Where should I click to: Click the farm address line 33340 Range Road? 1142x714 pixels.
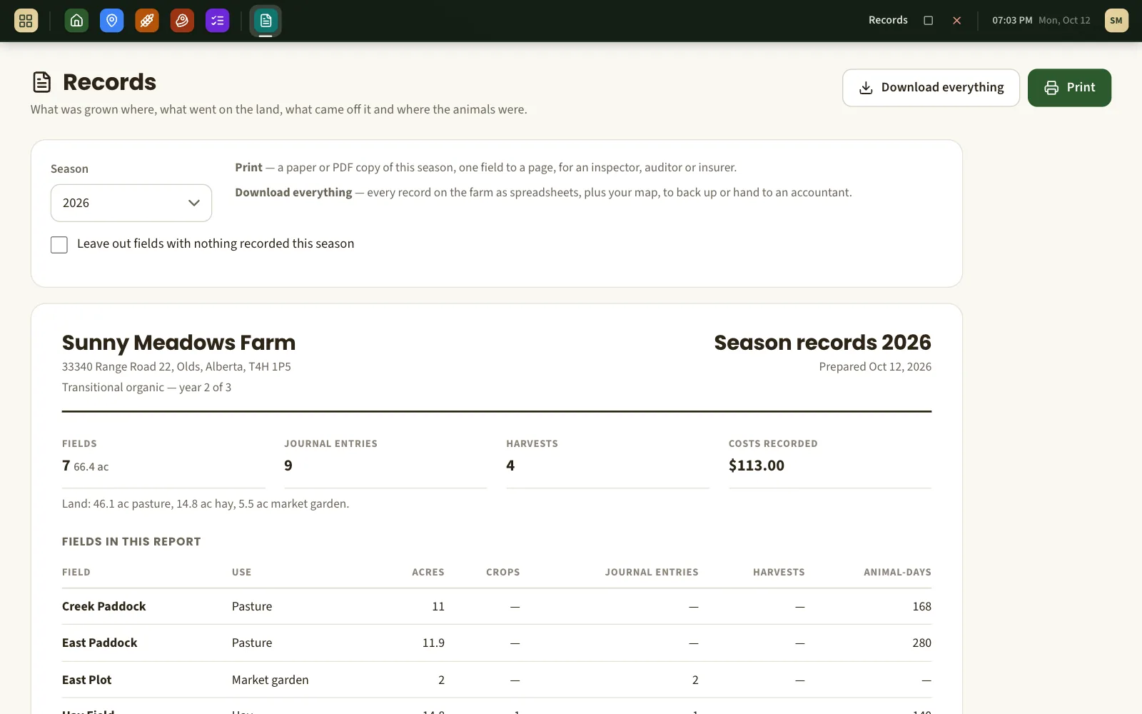click(176, 366)
